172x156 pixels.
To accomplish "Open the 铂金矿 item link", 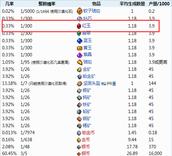I will click(x=89, y=76).
